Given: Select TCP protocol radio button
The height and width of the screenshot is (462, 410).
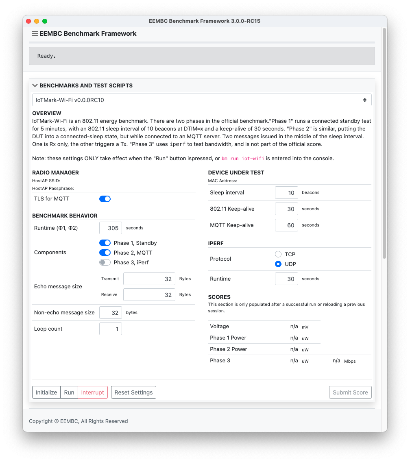Looking at the screenshot, I should click(x=278, y=254).
